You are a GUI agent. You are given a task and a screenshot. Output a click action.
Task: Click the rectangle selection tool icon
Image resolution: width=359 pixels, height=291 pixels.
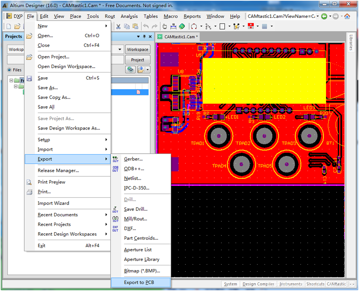pyautogui.click(x=222, y=26)
